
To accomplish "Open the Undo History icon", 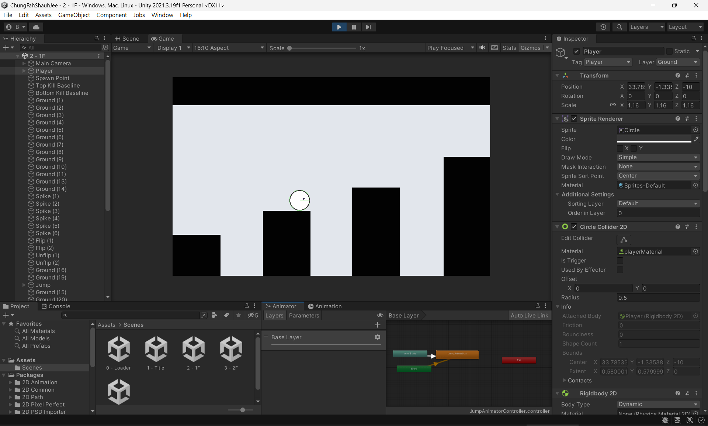I will pyautogui.click(x=603, y=27).
